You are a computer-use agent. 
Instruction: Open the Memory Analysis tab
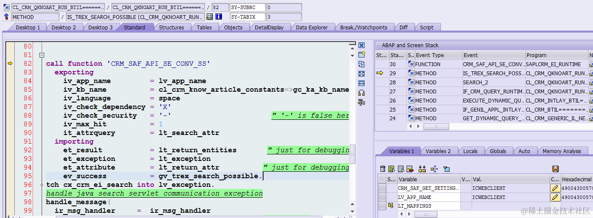tap(562, 151)
